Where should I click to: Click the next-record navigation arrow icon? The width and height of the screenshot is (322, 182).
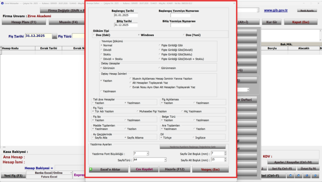point(307,175)
